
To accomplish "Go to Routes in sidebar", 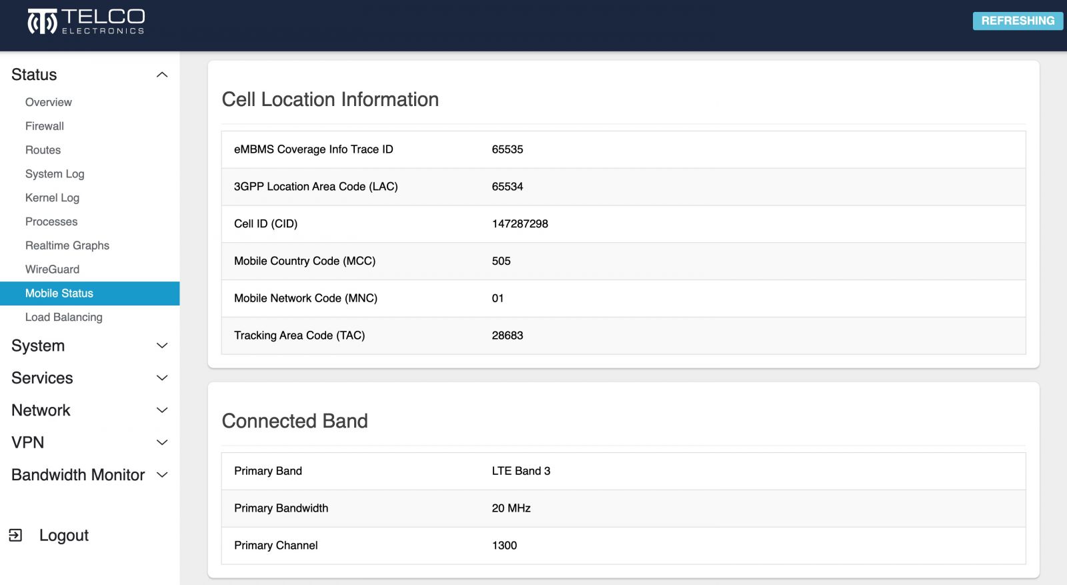I will 43,150.
